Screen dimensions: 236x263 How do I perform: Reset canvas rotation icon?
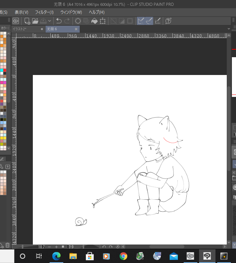click(118, 247)
